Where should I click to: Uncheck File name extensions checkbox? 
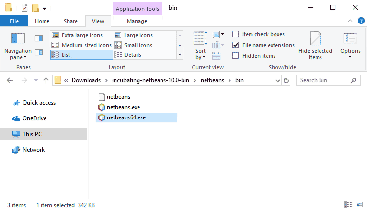236,45
